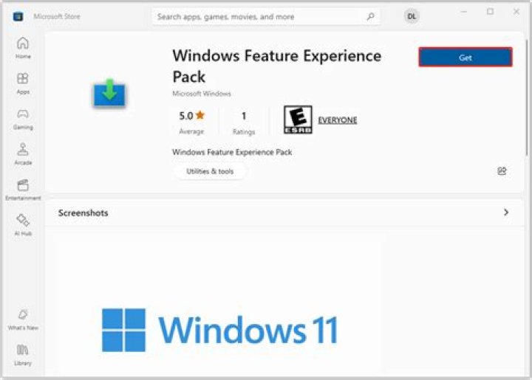Screen dimensions: 532x380
Task: Open the Windows 11 screenshot thumbnail
Action: pyautogui.click(x=219, y=304)
